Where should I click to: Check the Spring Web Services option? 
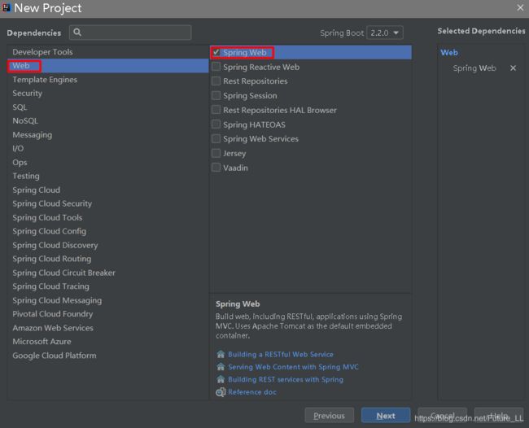216,138
